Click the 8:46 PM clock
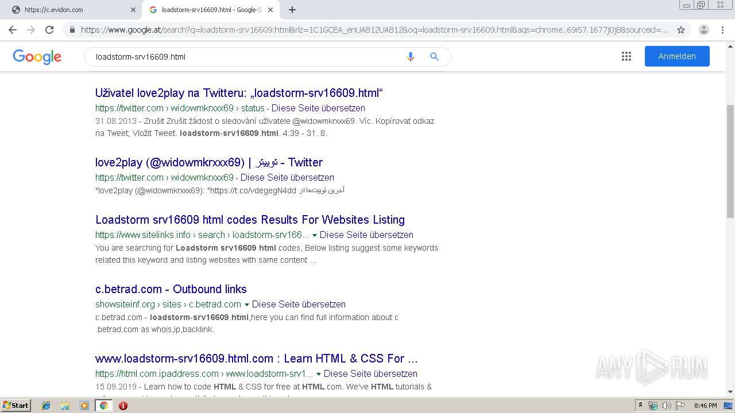Screen dimensions: 735x413 click(705, 406)
